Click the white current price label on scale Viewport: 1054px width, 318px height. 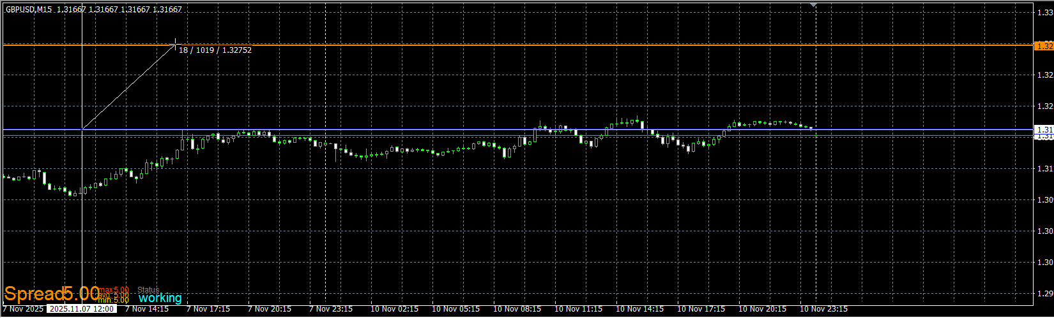click(1044, 129)
